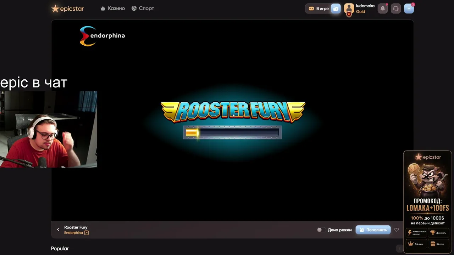Click the Popular section heading
This screenshot has width=454, height=255.
60,249
